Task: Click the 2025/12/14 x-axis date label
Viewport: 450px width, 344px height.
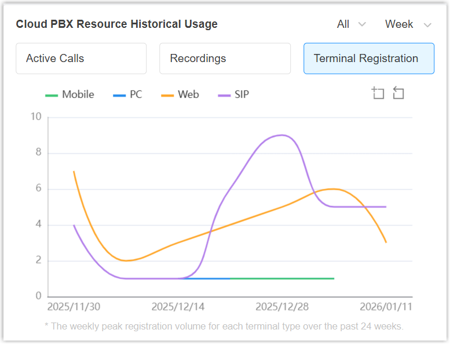Action: coord(178,306)
